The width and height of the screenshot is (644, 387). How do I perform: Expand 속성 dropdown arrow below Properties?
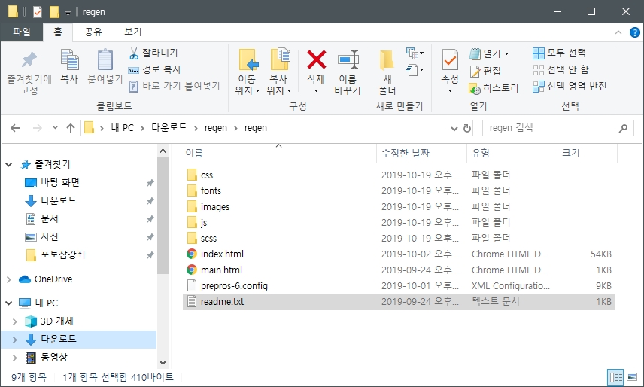click(x=450, y=90)
